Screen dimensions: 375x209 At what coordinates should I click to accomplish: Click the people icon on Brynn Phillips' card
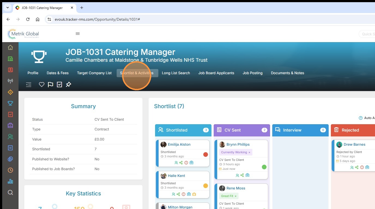coord(237,175)
